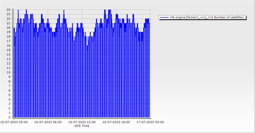Click the y-axis tick label 22

coord(8,19)
